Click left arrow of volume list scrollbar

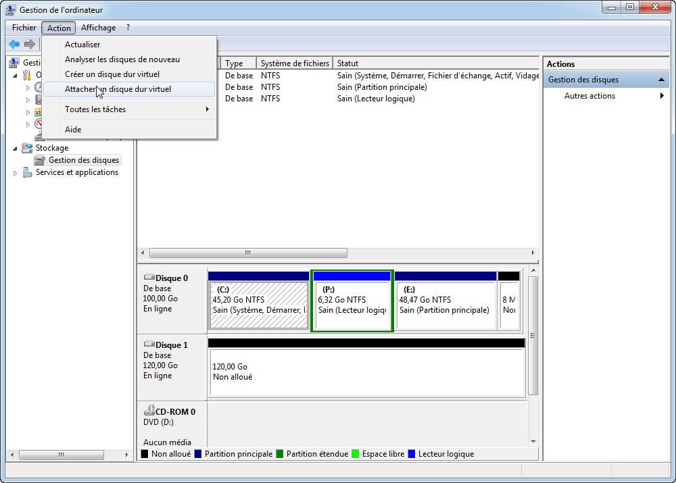click(x=143, y=253)
